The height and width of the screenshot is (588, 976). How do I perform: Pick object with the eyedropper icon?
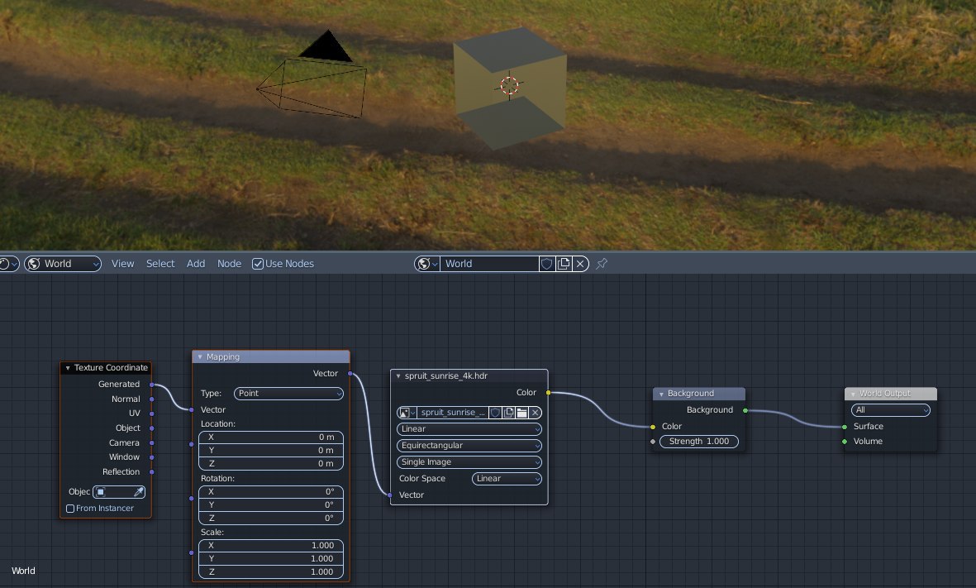(x=139, y=491)
